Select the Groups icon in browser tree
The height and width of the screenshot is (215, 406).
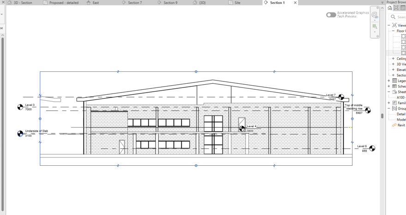click(x=394, y=109)
